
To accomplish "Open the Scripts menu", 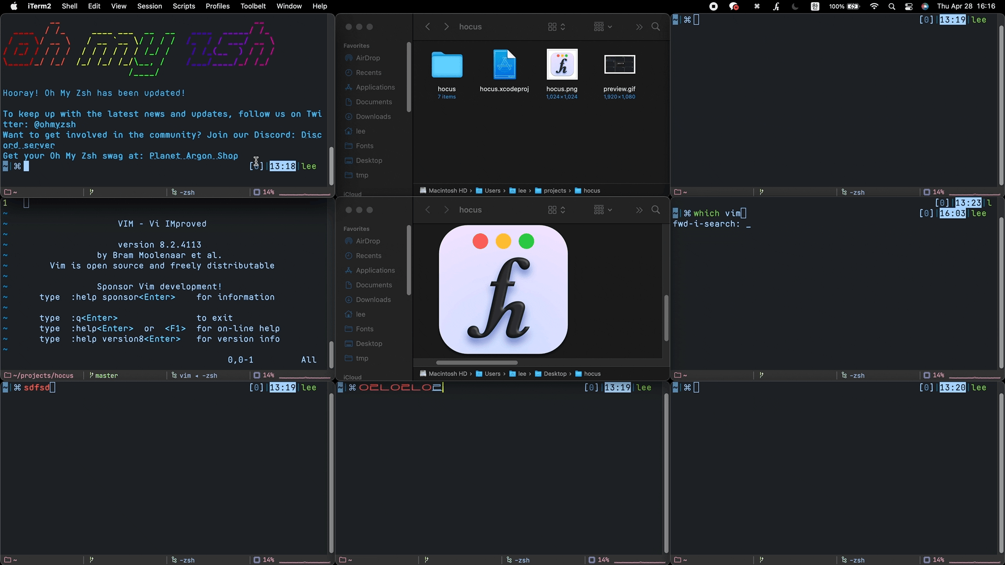I will tap(184, 6).
